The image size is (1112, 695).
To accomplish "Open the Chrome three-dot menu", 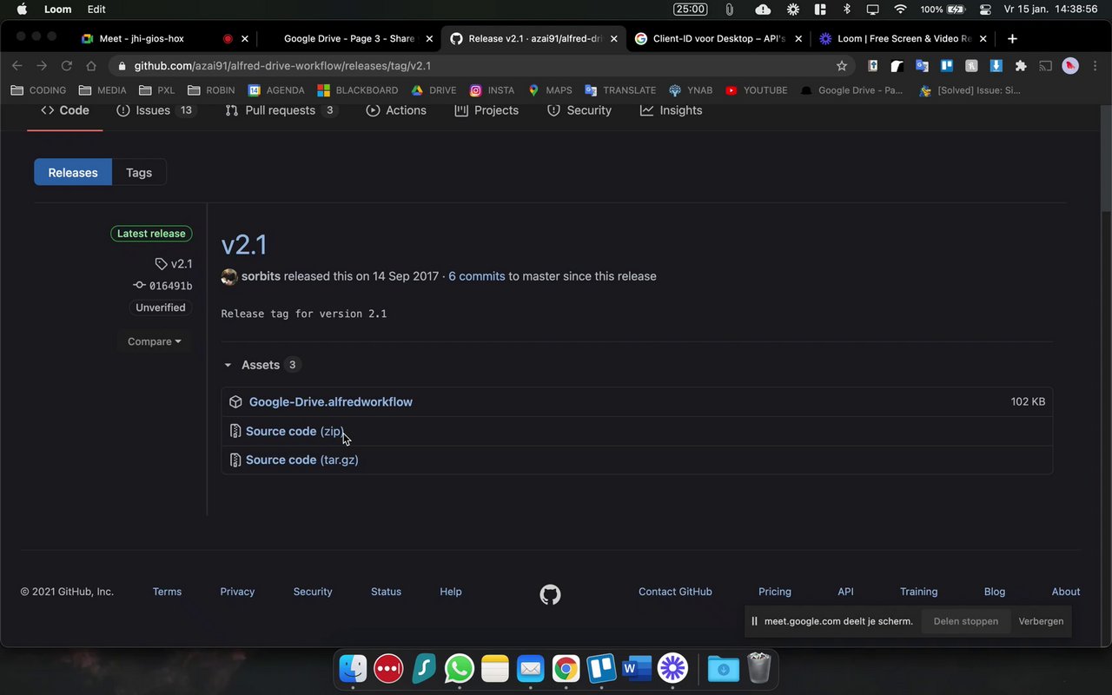I will [1095, 66].
